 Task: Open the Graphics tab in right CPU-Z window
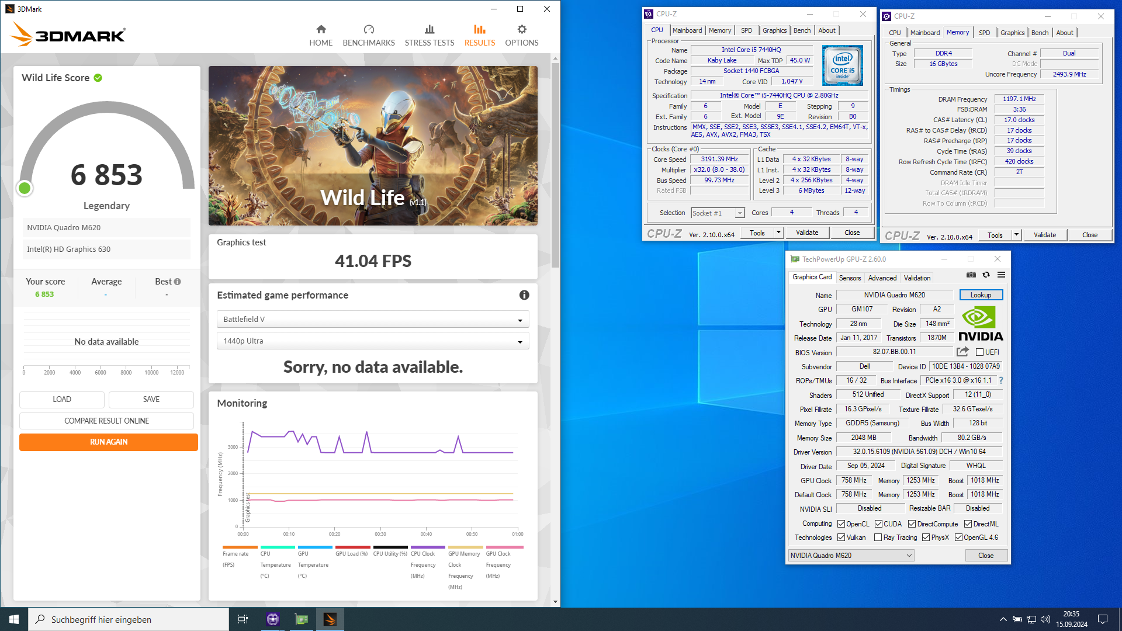point(1012,33)
